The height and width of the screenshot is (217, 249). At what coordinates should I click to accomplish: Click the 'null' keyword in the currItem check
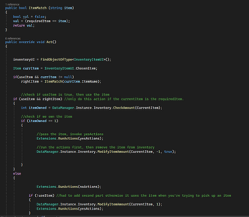click(x=68, y=77)
